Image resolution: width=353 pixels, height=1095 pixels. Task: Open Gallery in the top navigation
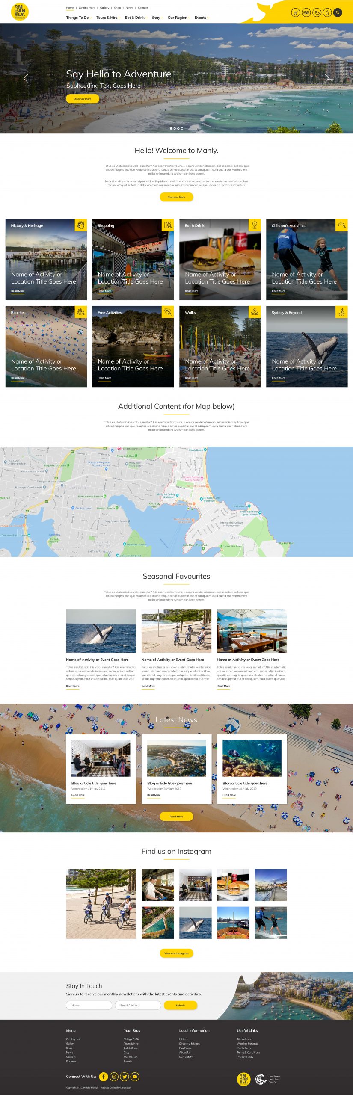coord(104,8)
